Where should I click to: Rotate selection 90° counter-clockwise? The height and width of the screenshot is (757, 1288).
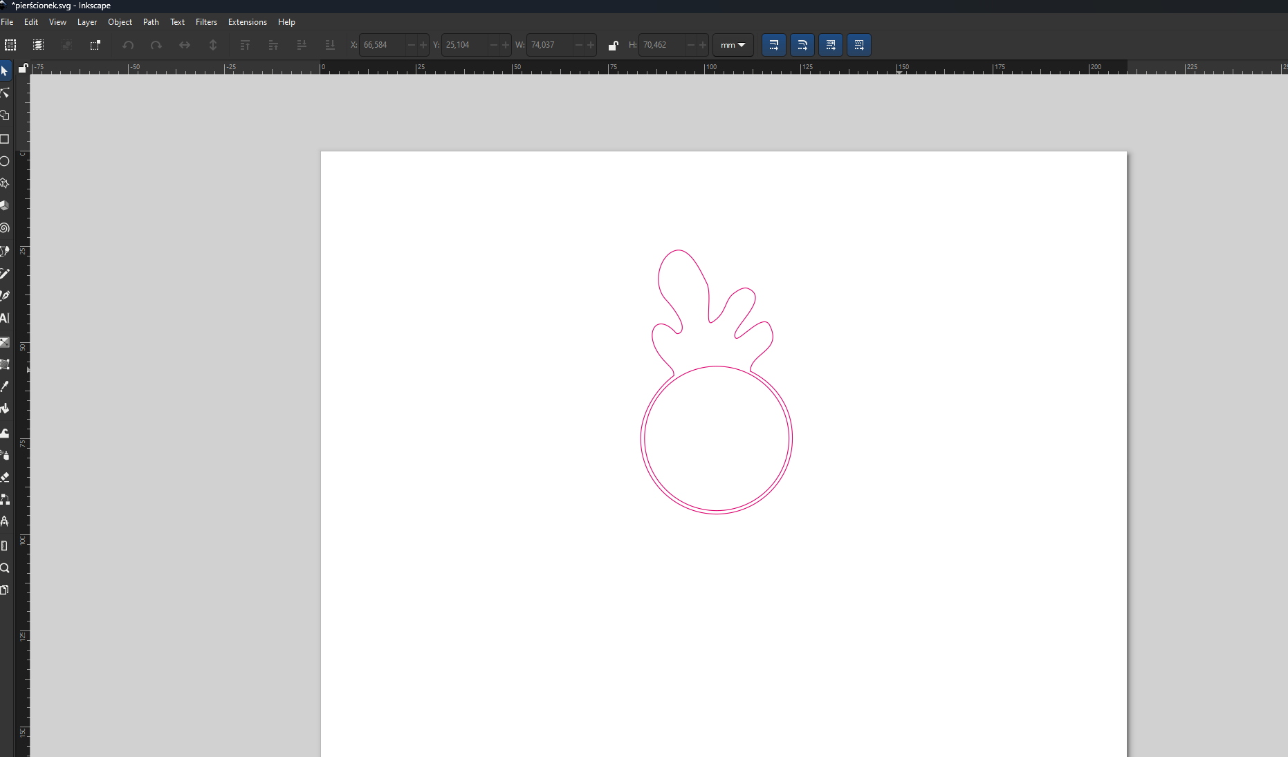tap(128, 45)
